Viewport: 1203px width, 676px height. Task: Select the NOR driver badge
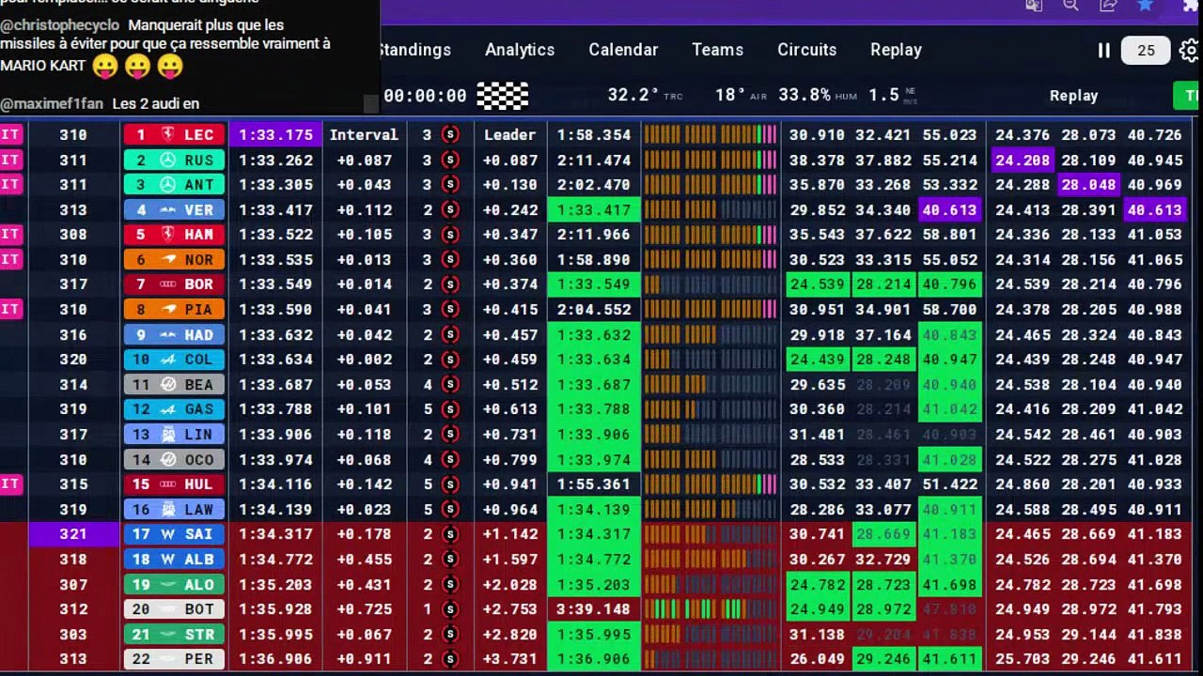[x=174, y=259]
